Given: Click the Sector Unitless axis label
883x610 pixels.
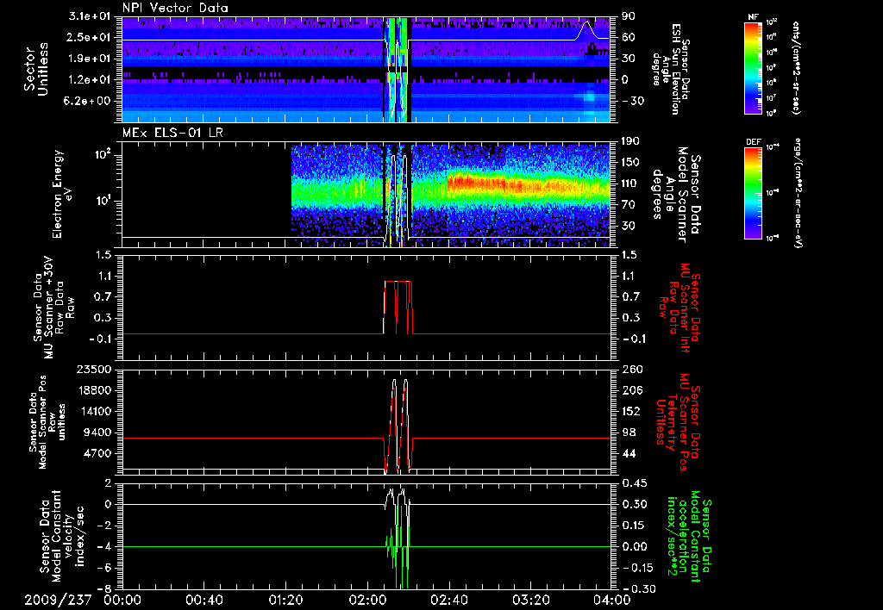Looking at the screenshot, I should click(x=36, y=69).
